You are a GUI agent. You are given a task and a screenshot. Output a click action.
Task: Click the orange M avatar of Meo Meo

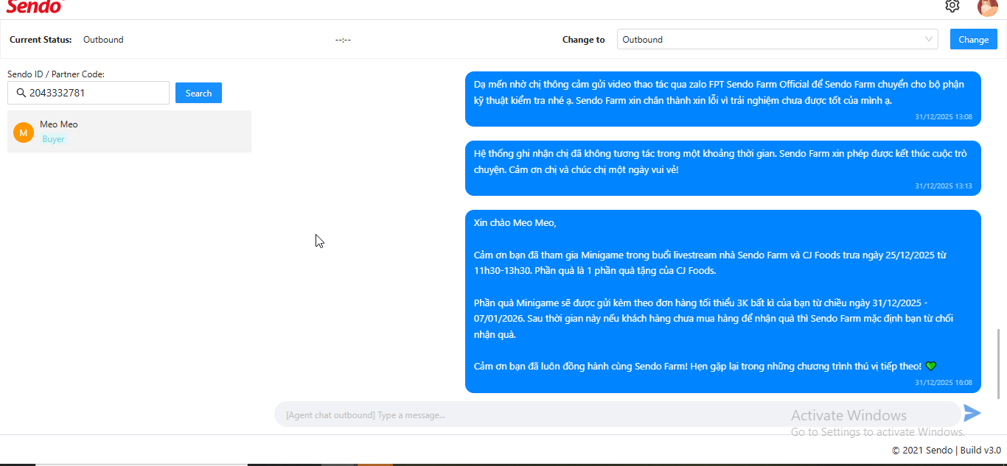[x=24, y=133]
